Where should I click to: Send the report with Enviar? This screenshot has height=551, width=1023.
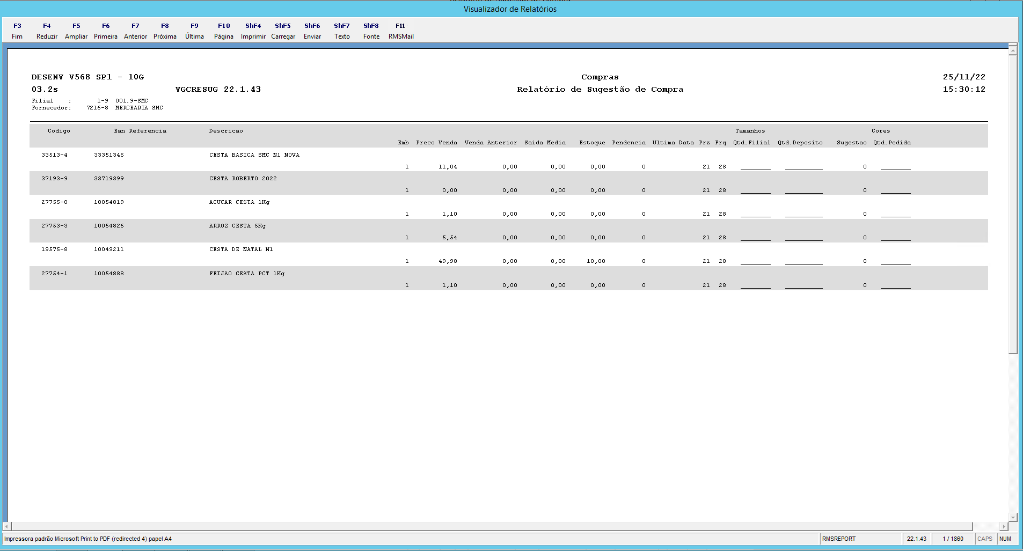pos(312,31)
